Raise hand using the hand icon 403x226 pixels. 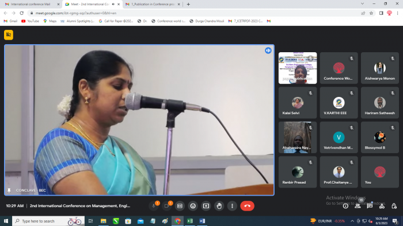pos(219,206)
